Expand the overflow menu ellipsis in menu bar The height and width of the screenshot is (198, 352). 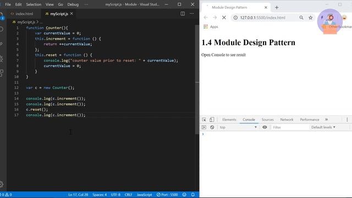click(86, 4)
